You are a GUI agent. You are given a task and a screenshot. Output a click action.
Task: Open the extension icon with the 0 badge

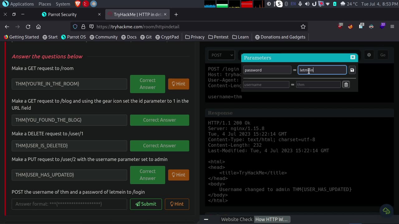361,26
